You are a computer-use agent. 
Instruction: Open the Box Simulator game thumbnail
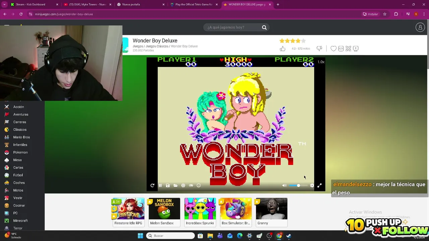point(236,212)
